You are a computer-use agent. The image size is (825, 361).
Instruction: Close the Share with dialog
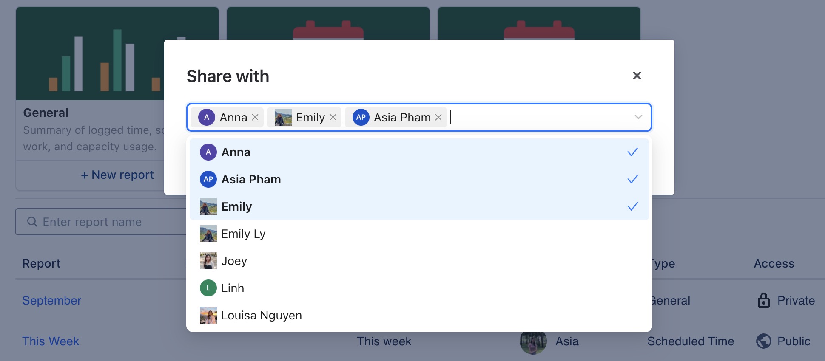[637, 76]
